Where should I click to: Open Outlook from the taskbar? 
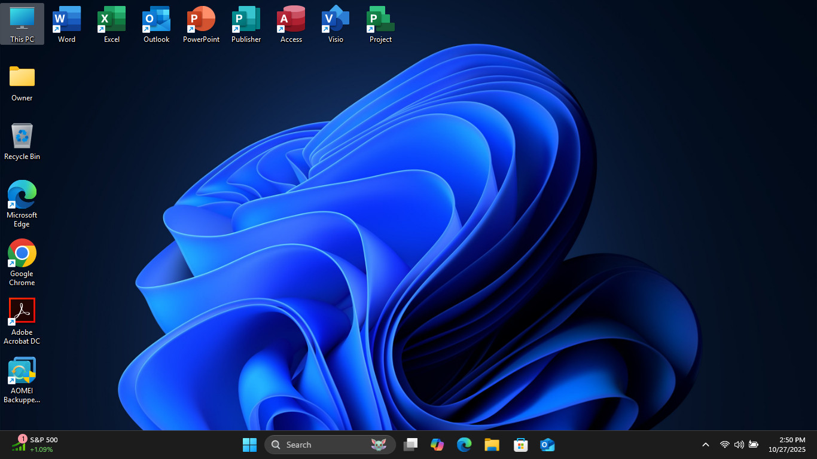(x=547, y=445)
